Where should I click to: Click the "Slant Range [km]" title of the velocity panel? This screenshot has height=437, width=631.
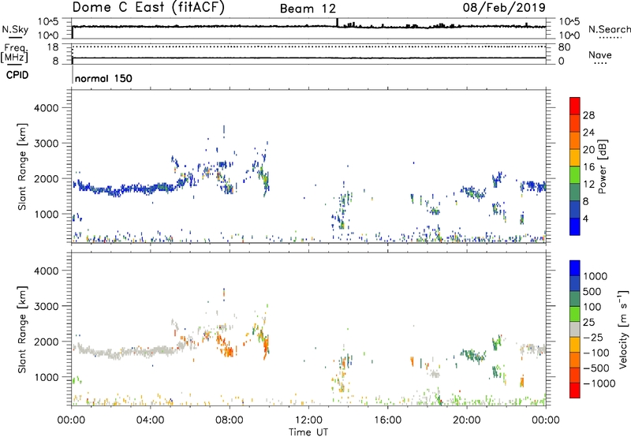(x=22, y=329)
